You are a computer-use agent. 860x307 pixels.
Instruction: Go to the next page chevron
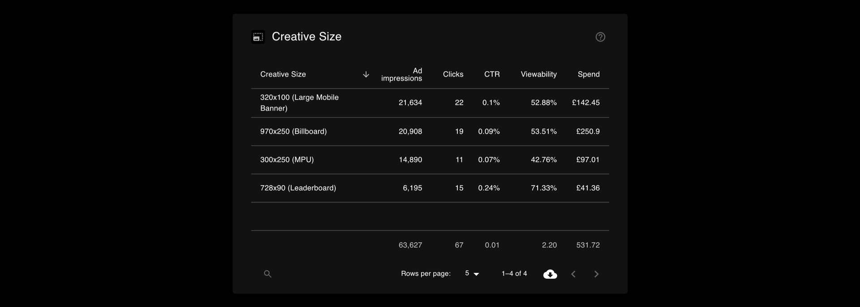pos(596,274)
